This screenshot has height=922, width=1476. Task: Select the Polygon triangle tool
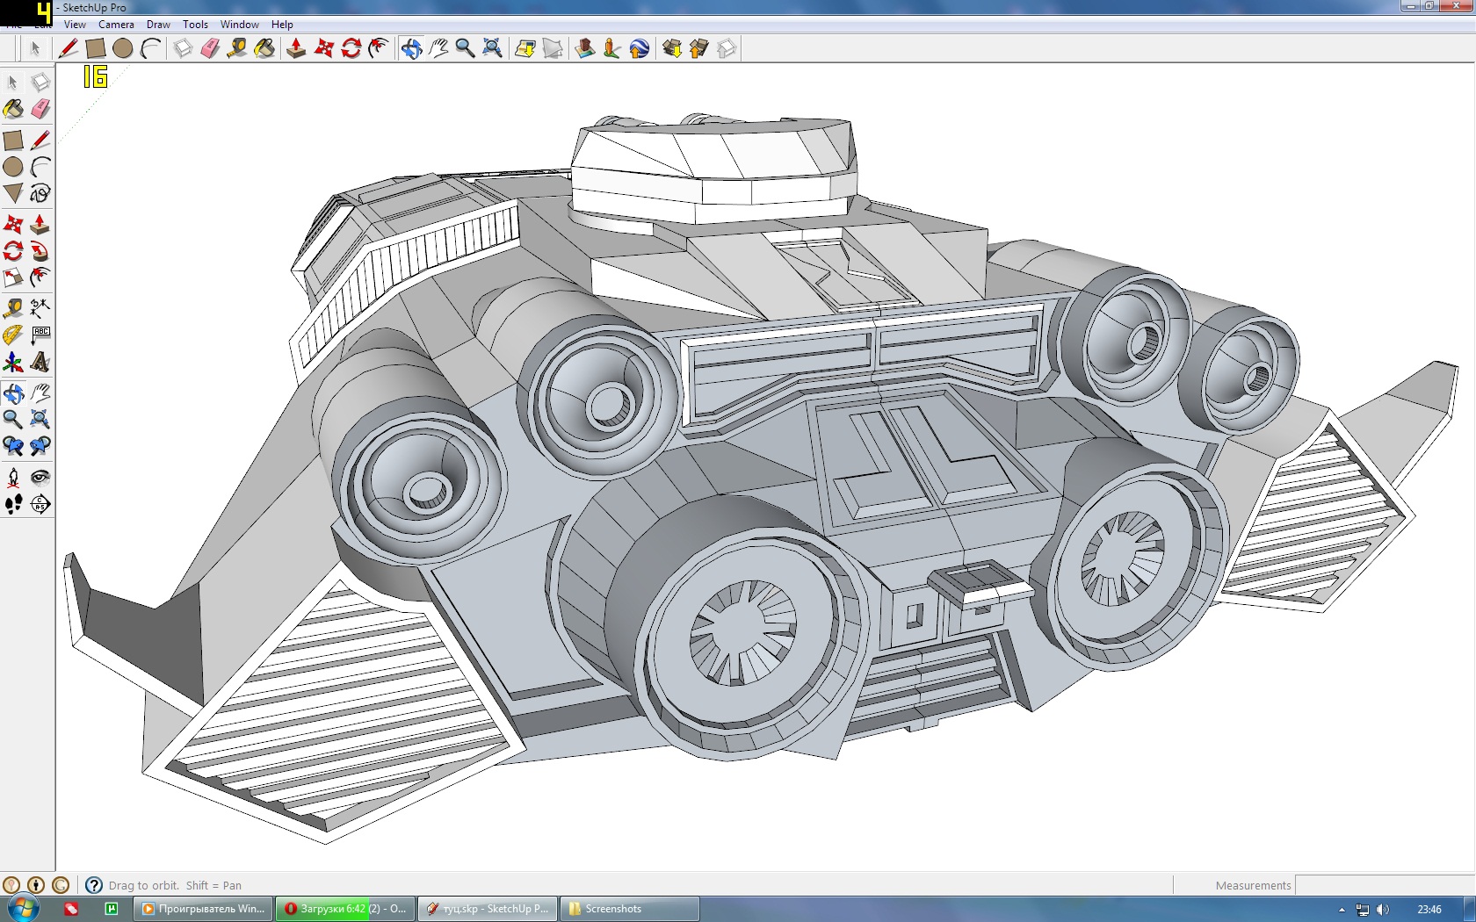[x=13, y=193]
